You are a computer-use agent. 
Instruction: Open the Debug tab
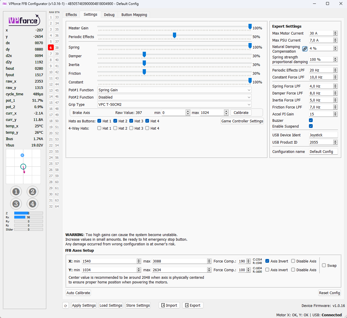(109, 15)
